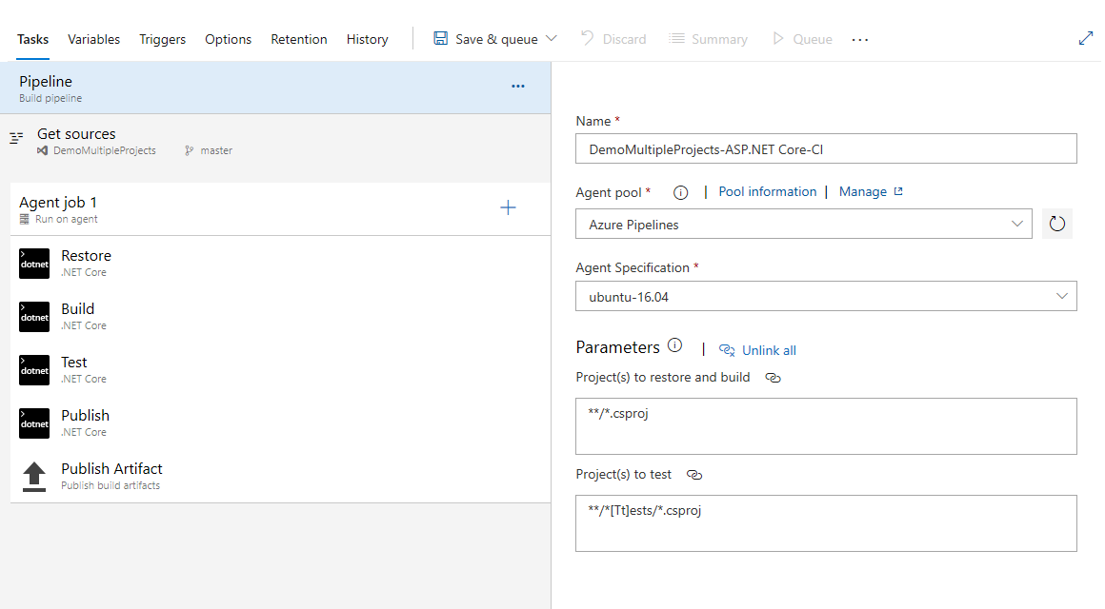Open the Agent Specification dropdown

(1061, 296)
